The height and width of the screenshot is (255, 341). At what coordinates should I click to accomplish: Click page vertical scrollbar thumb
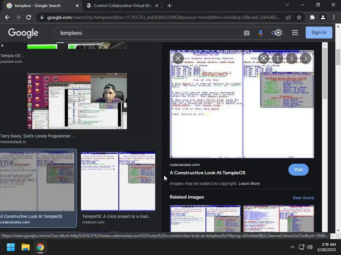click(x=338, y=57)
